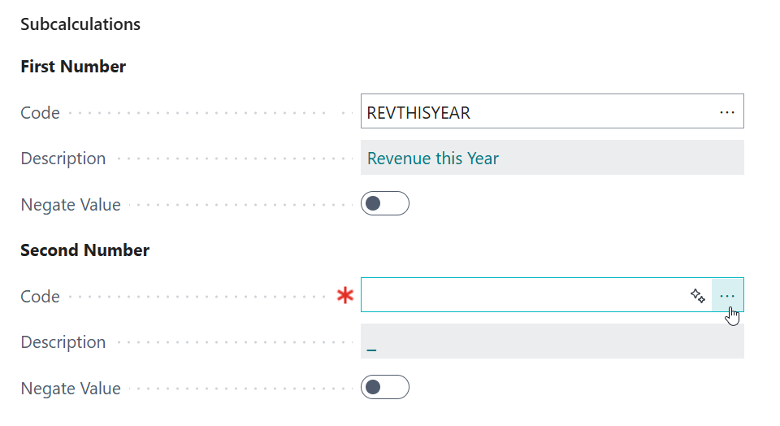Image resolution: width=780 pixels, height=426 pixels.
Task: Click the Code label under First Number
Action: 40,113
